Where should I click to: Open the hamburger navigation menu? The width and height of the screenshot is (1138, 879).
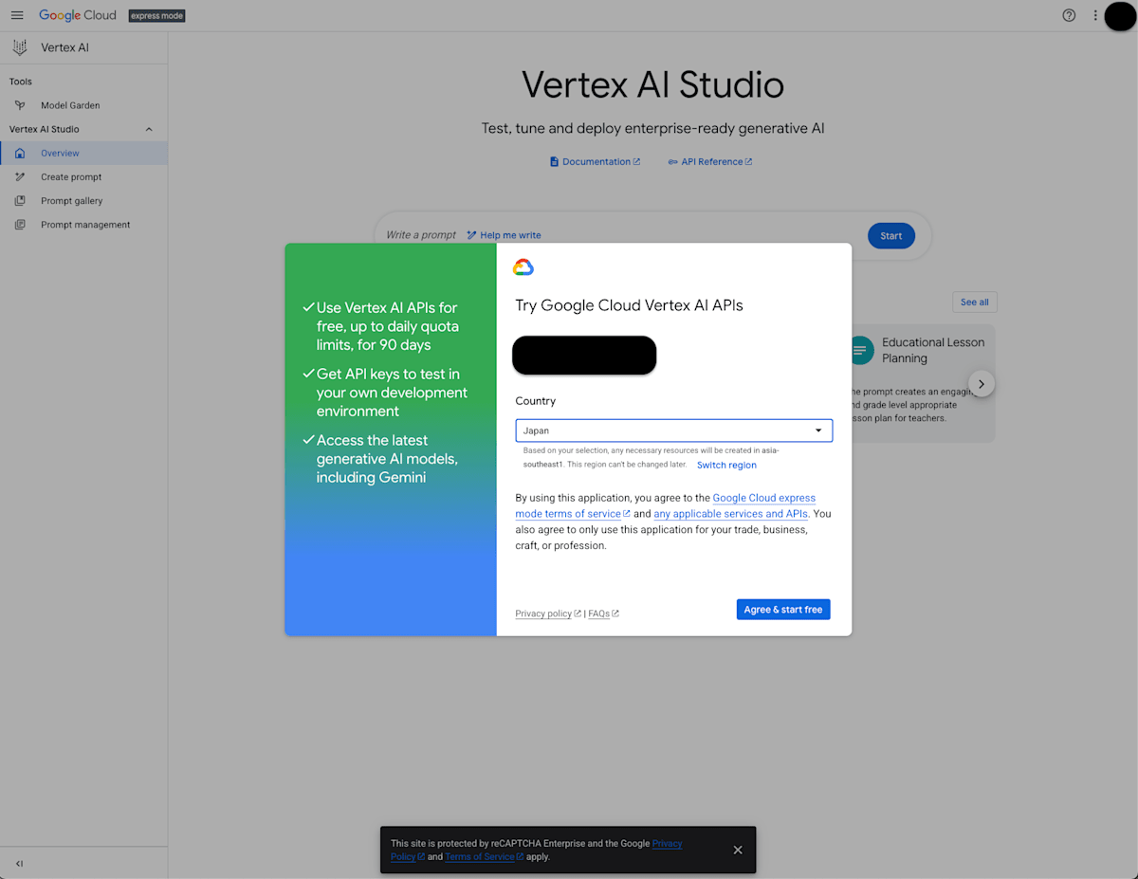tap(17, 15)
